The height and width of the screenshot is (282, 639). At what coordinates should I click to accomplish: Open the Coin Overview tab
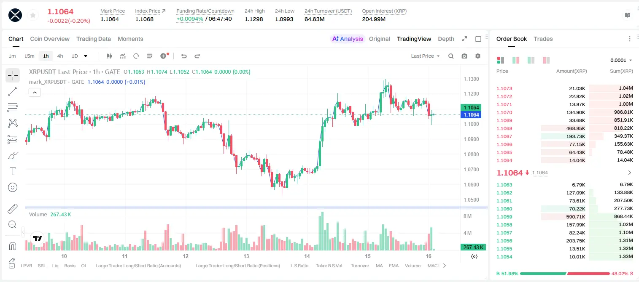[50, 39]
